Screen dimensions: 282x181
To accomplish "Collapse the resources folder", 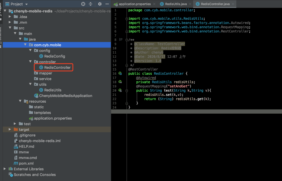I will click(20, 101).
